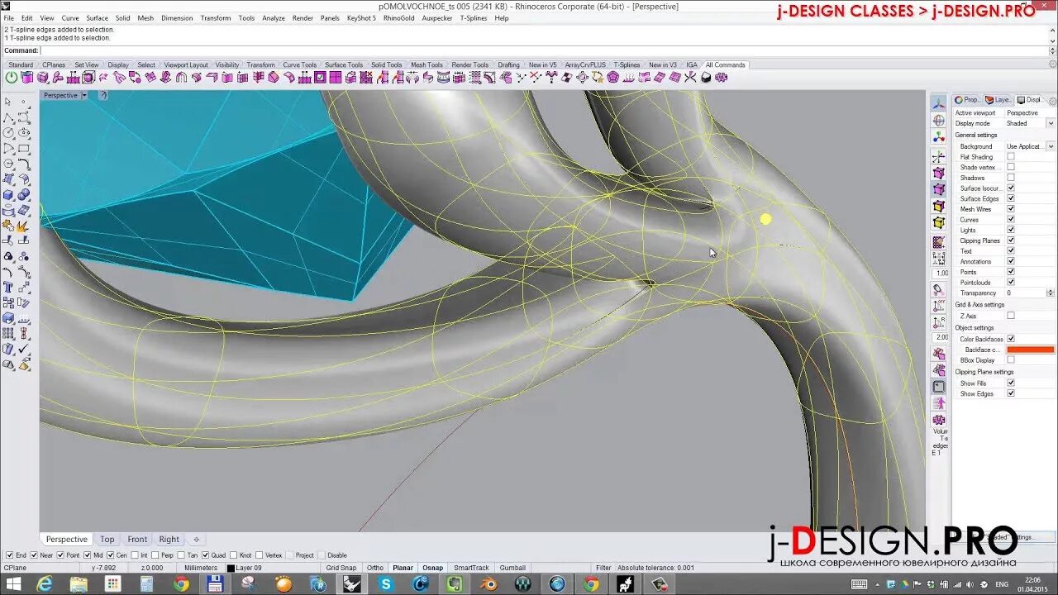The width and height of the screenshot is (1058, 595).
Task: Click the array grid tool in left sidebar
Action: (x=8, y=334)
